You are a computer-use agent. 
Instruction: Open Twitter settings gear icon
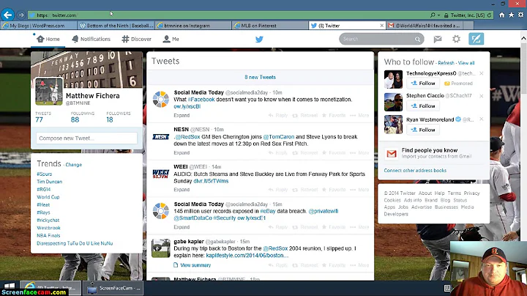click(x=456, y=39)
